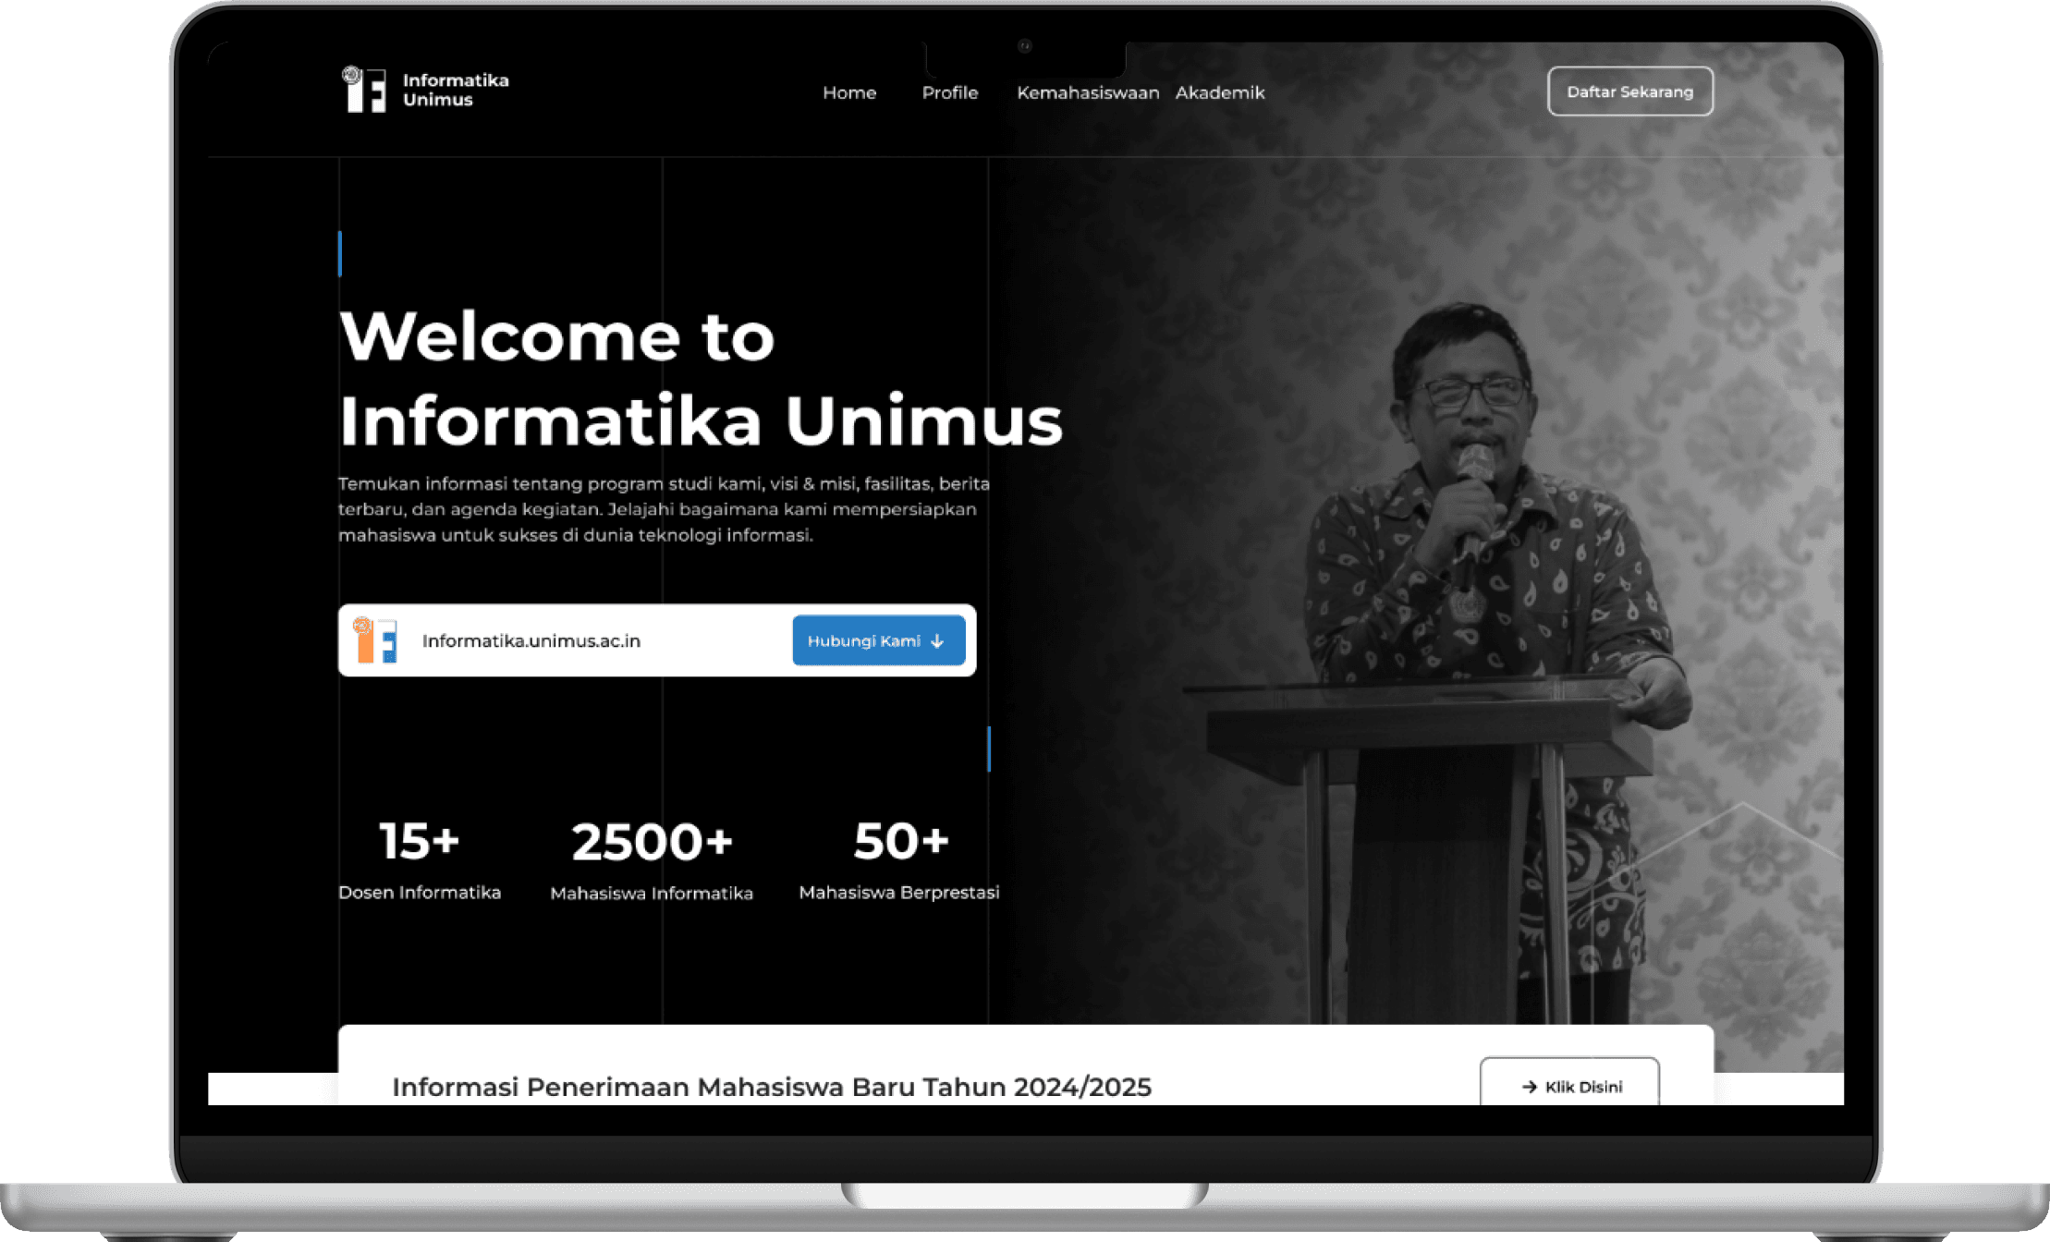Screen dimensions: 2050x1242
Task: Click the white IF logo in navbar
Action: [x=364, y=90]
